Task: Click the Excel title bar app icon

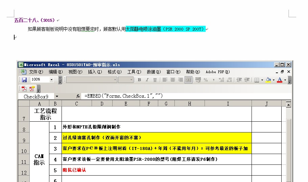Action: pos(21,65)
